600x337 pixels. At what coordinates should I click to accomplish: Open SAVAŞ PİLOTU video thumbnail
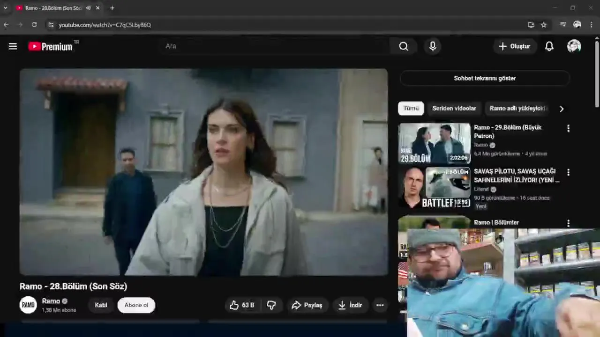[434, 187]
